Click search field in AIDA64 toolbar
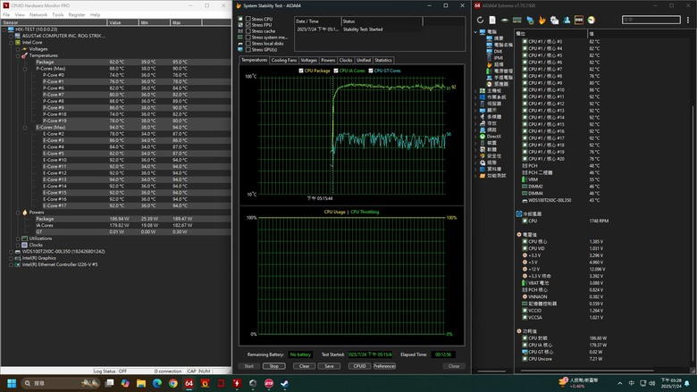 tap(651, 20)
